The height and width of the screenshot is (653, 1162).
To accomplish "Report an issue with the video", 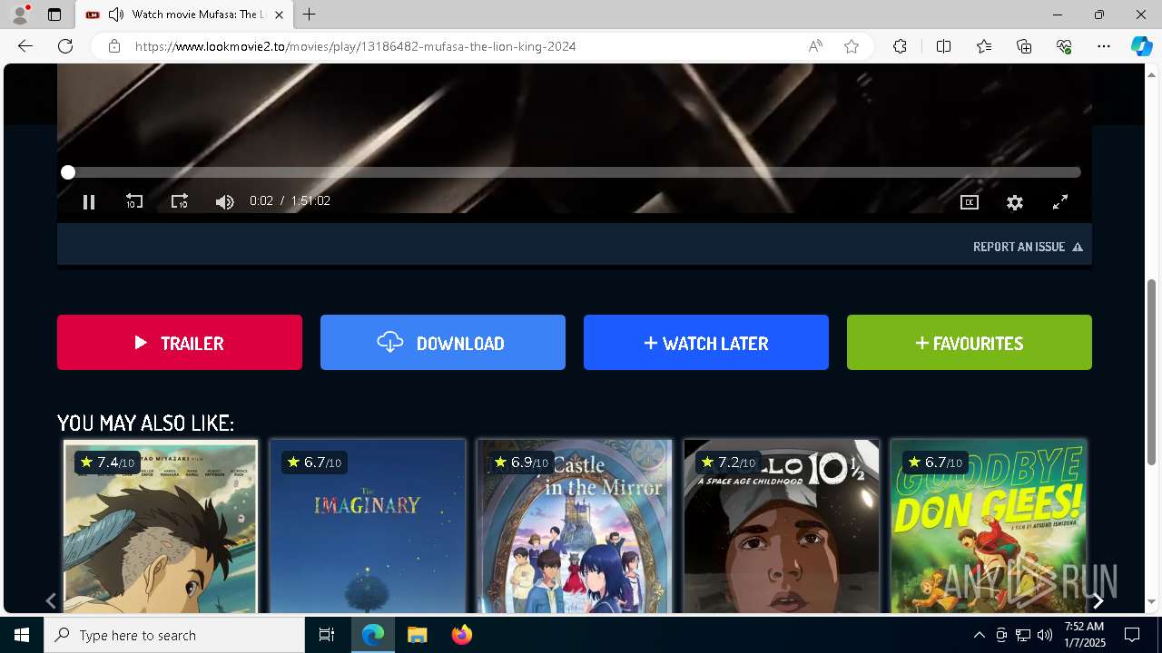I will pyautogui.click(x=1028, y=247).
